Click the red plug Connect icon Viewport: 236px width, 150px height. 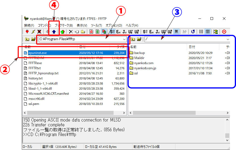[x=27, y=32]
